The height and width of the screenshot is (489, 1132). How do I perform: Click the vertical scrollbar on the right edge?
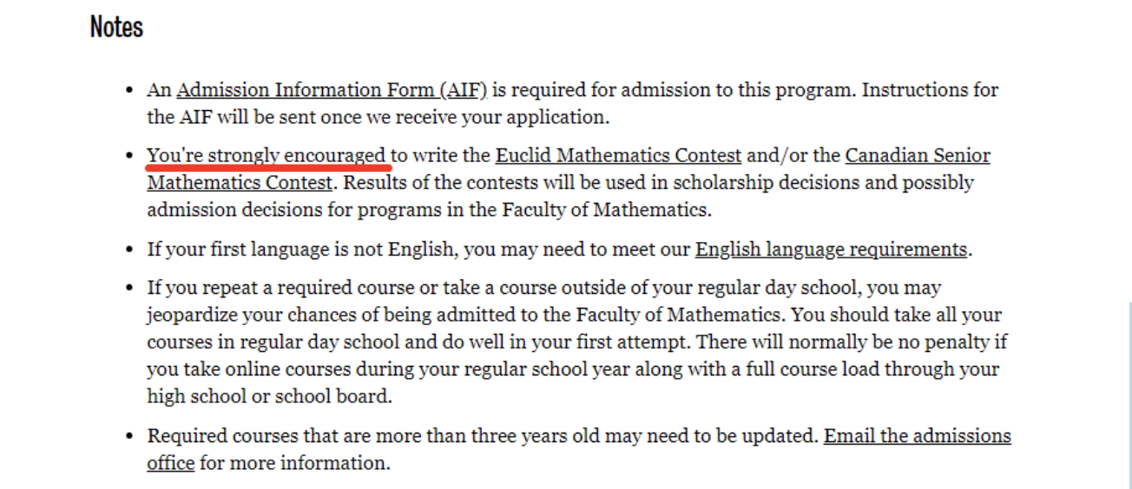pos(1129,394)
